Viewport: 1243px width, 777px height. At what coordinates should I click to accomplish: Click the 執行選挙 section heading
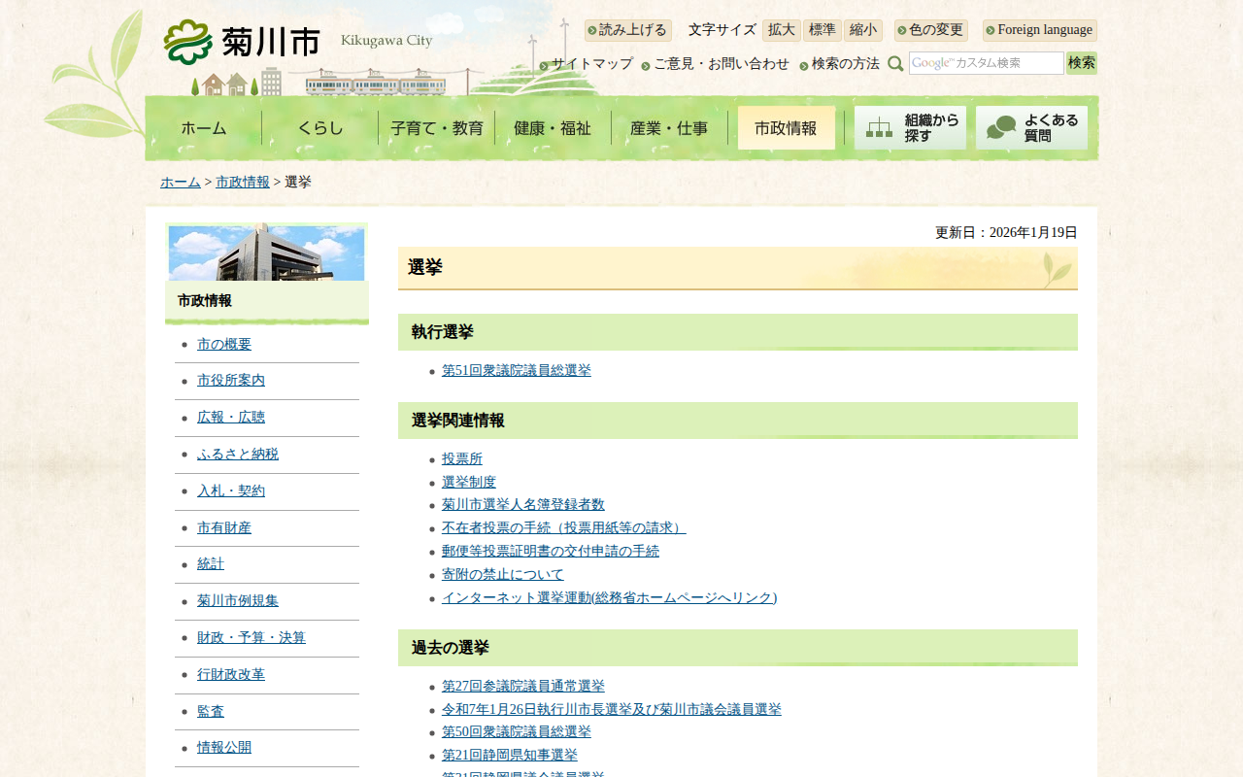click(738, 332)
